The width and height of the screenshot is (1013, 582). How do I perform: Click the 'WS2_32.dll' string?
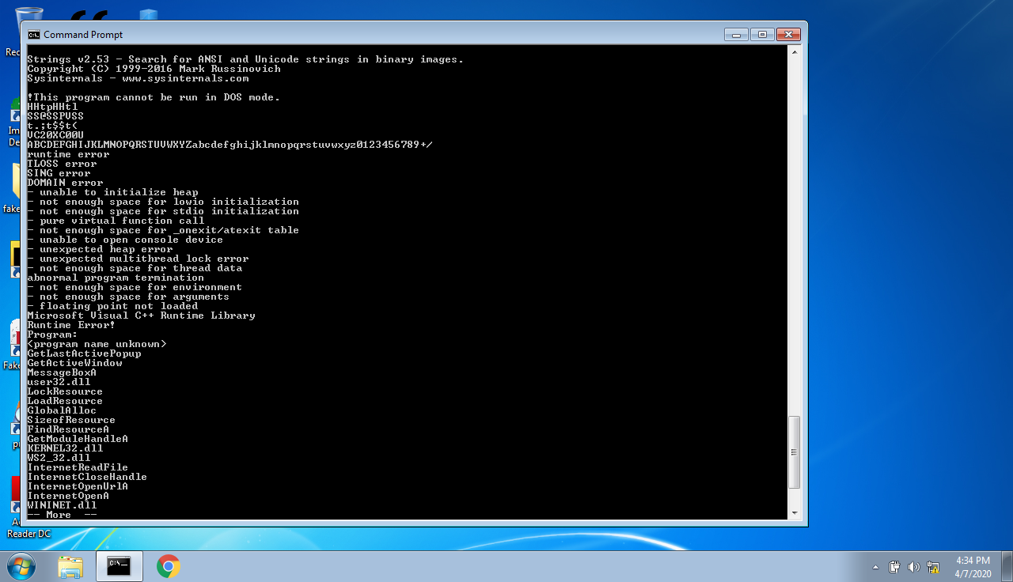[59, 458]
